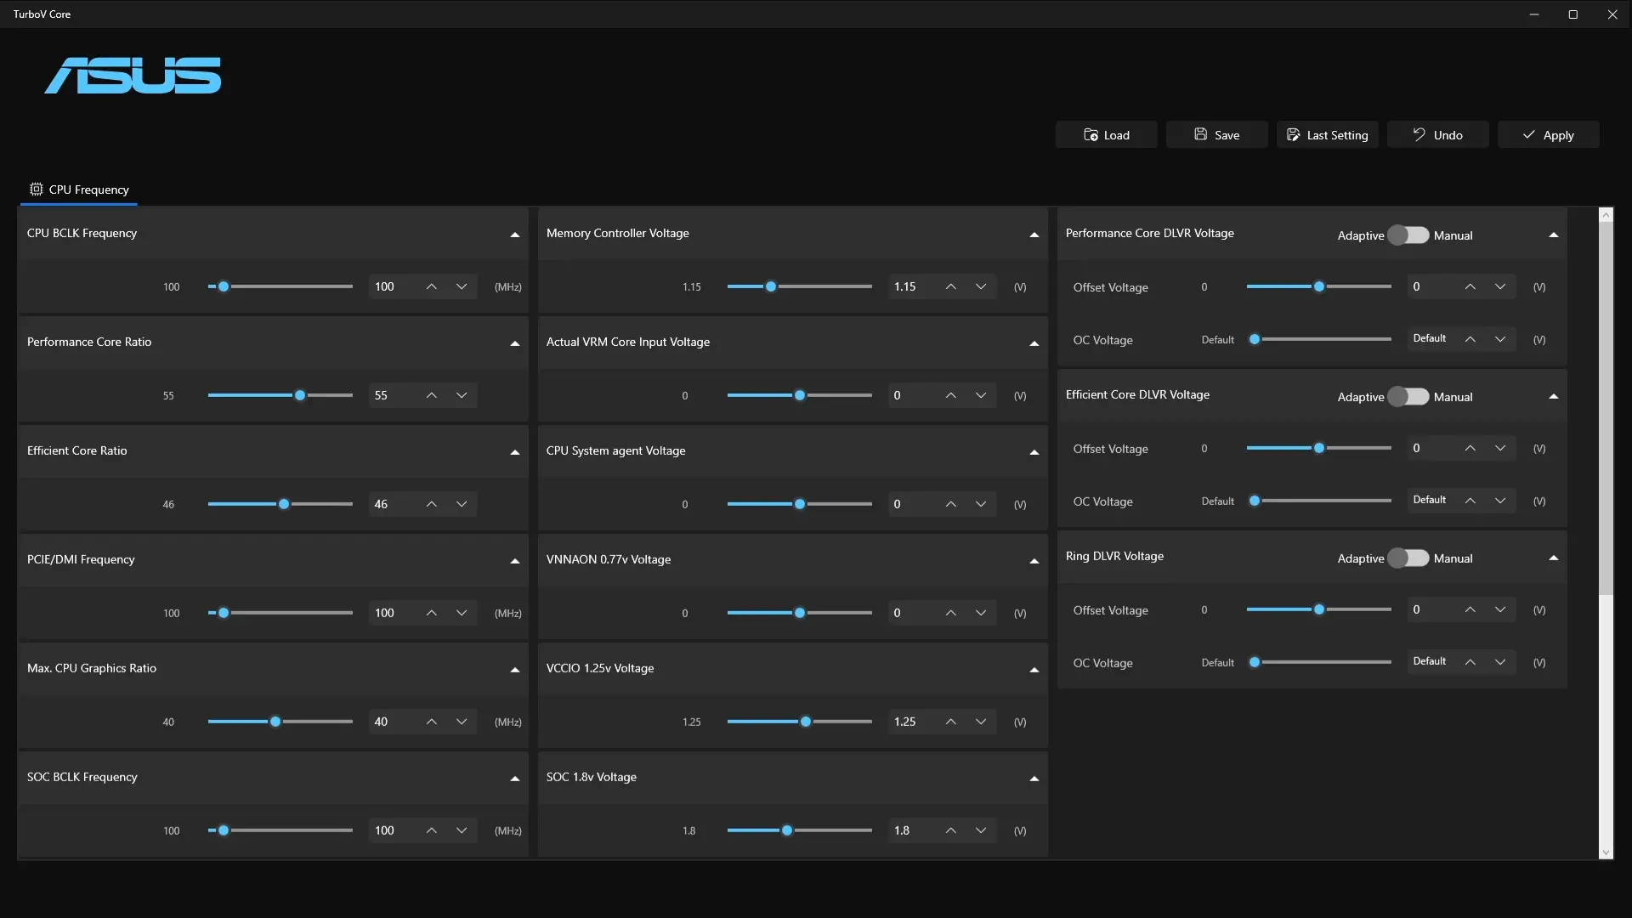Screen dimensions: 1632x918
Task: Click the Last Setting icon button
Action: (x=1293, y=135)
